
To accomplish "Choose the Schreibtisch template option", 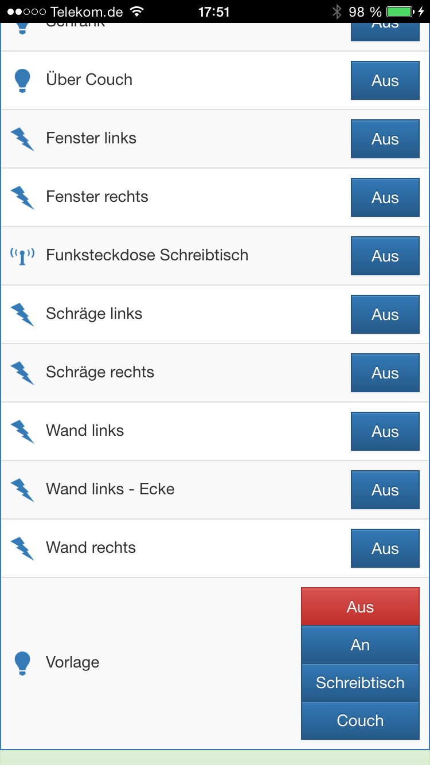I will pyautogui.click(x=360, y=683).
